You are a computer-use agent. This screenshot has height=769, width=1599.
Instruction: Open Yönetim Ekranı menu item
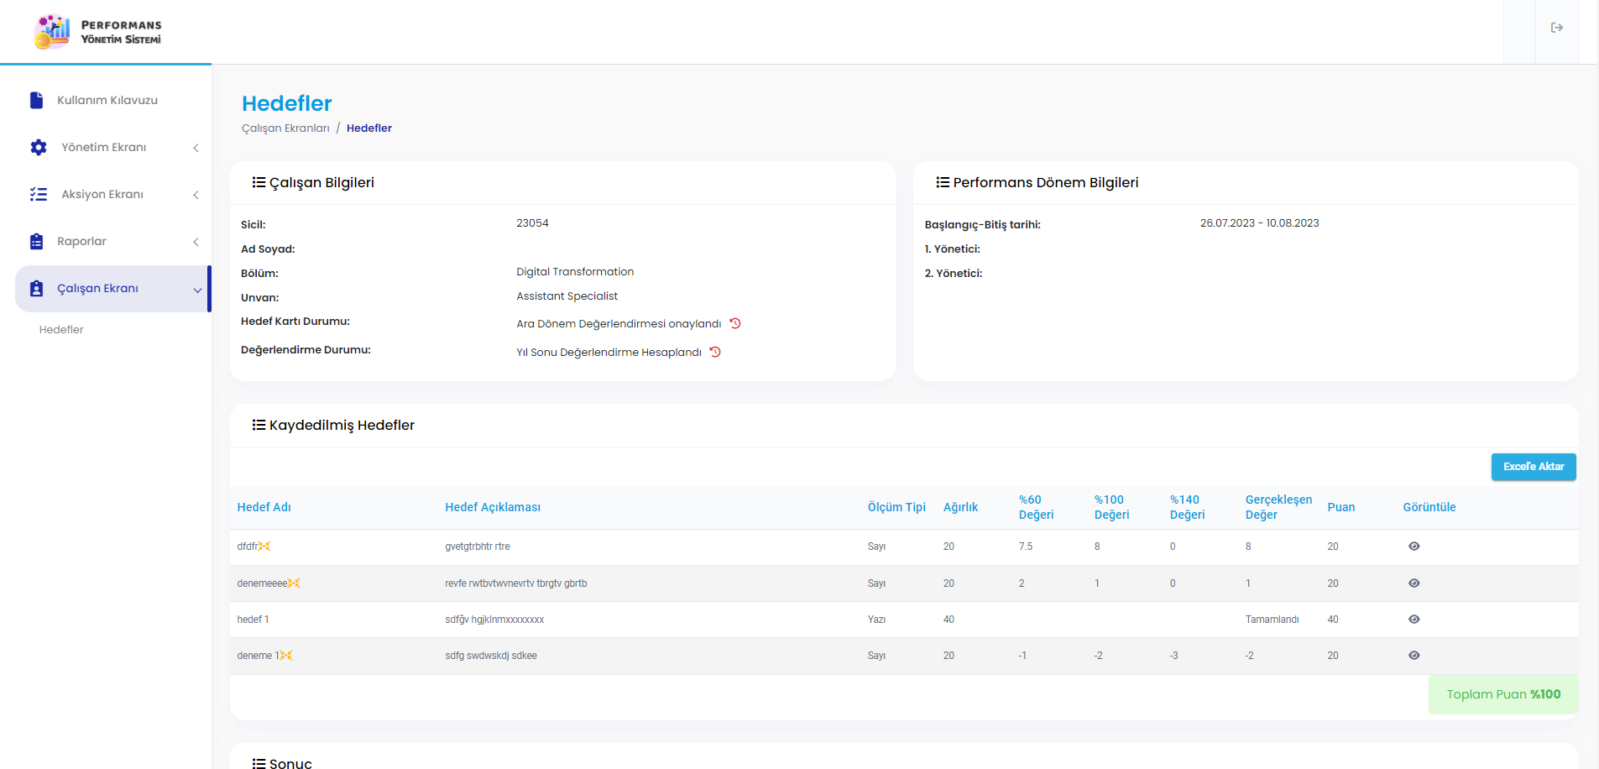pos(112,147)
